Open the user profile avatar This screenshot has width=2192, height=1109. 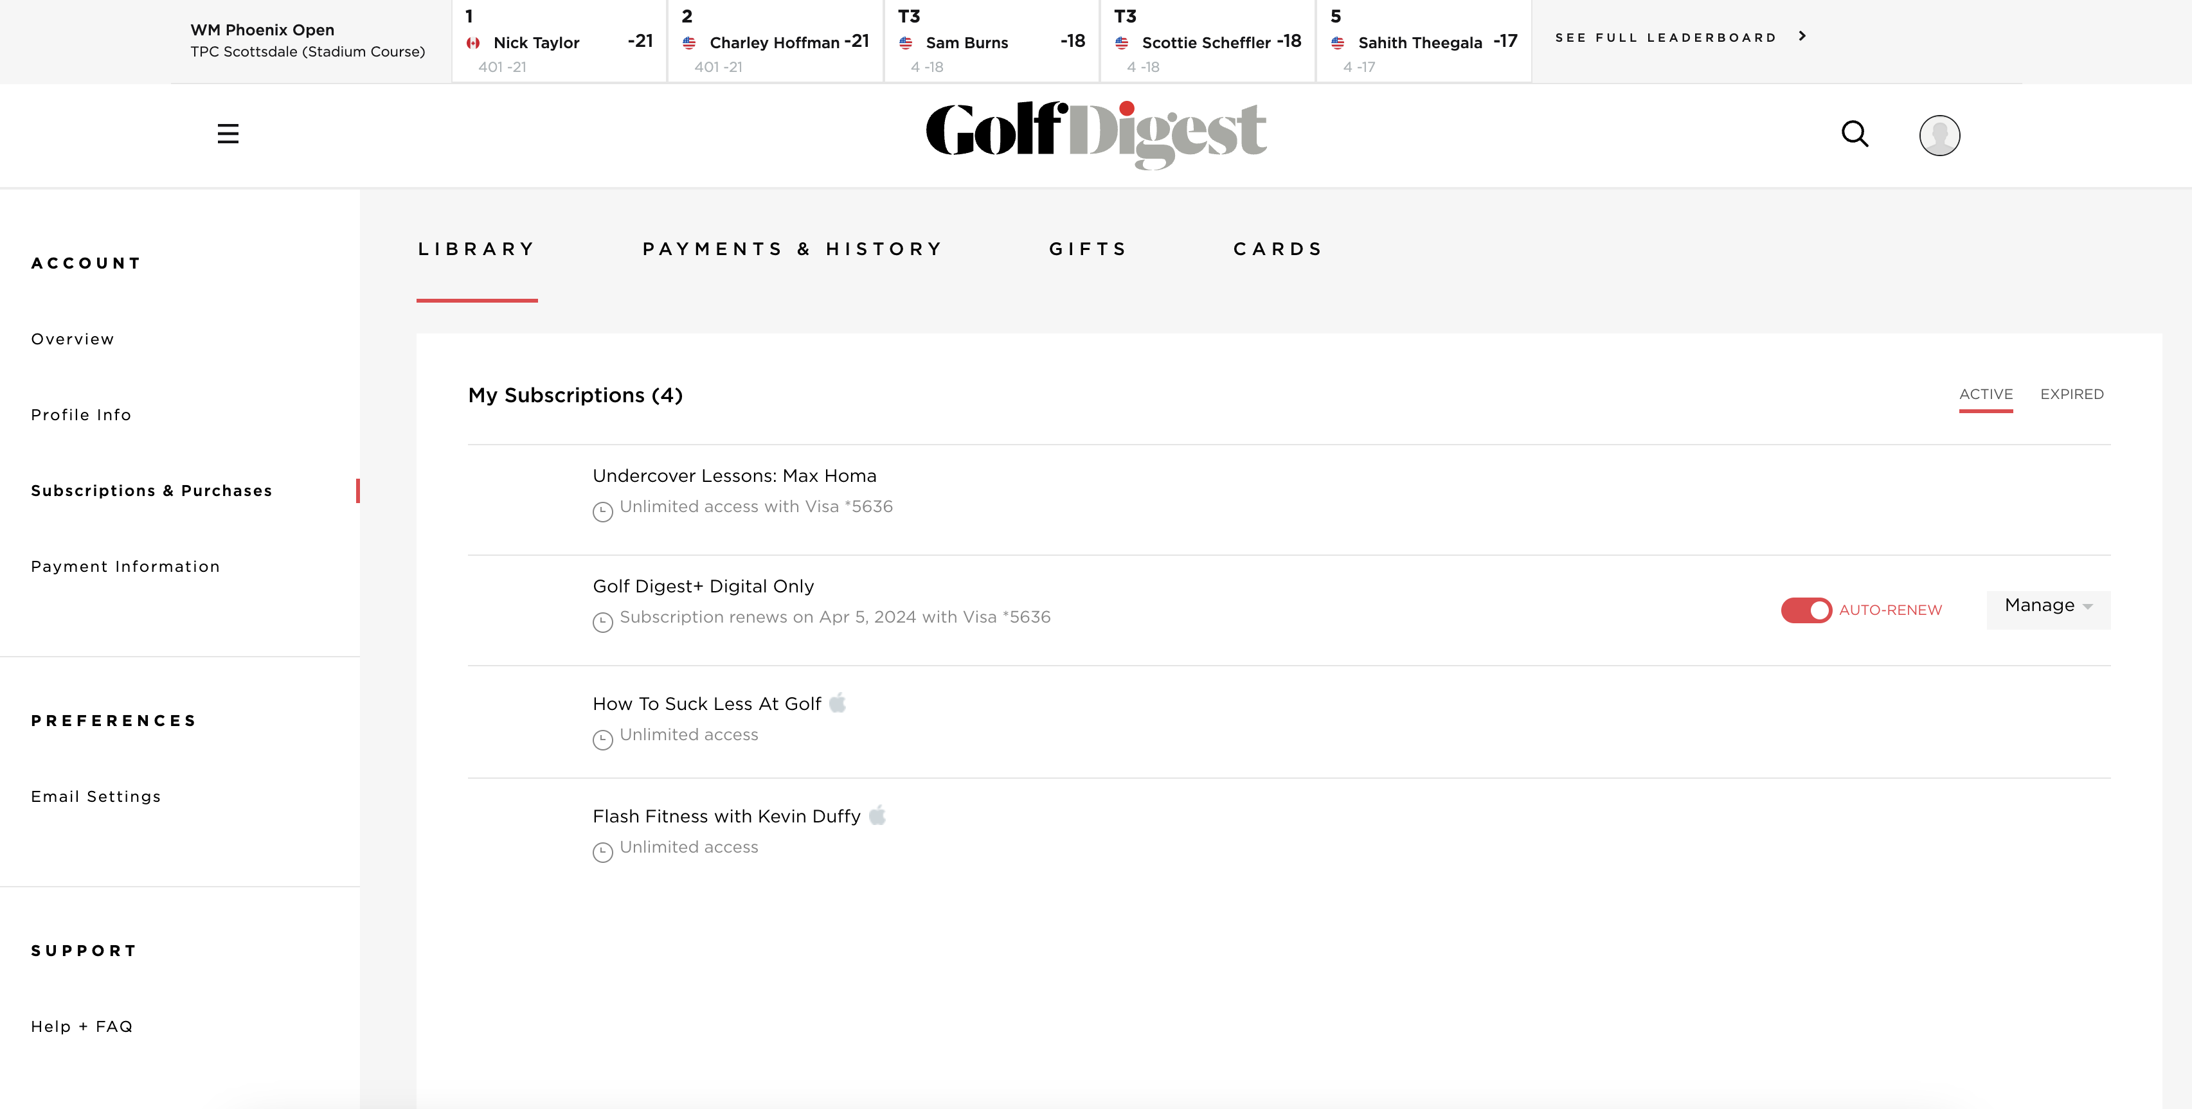click(1939, 135)
